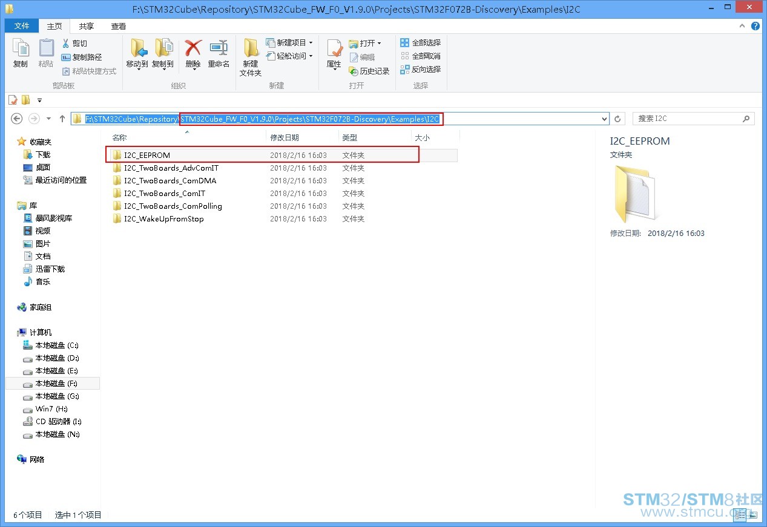Click Copy path (复制路径)

(x=82, y=57)
